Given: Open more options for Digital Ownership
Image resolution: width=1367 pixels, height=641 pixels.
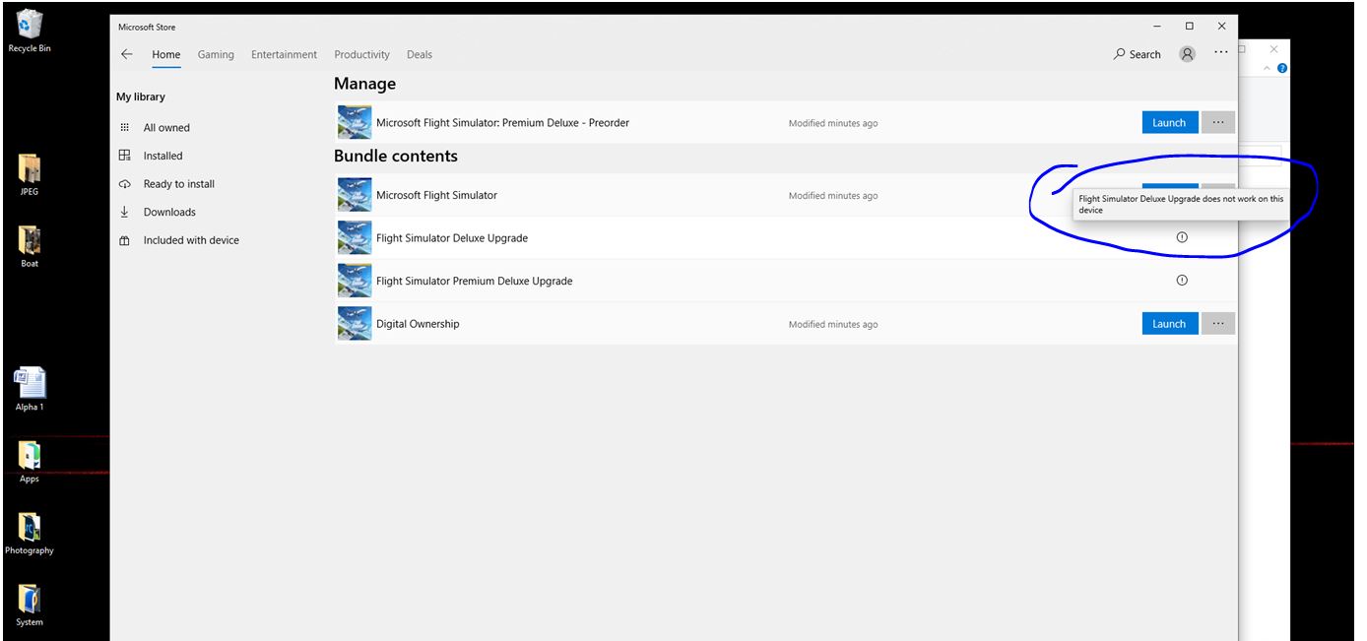Looking at the screenshot, I should point(1218,324).
